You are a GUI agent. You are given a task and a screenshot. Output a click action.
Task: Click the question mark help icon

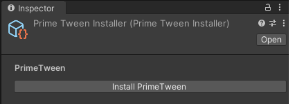point(262,23)
